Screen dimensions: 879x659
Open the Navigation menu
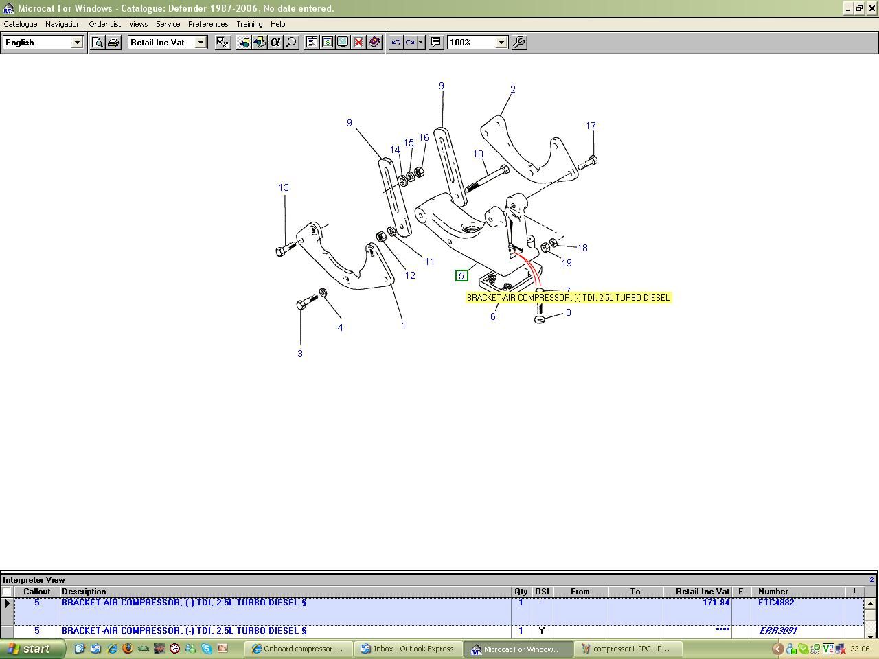pyautogui.click(x=63, y=24)
